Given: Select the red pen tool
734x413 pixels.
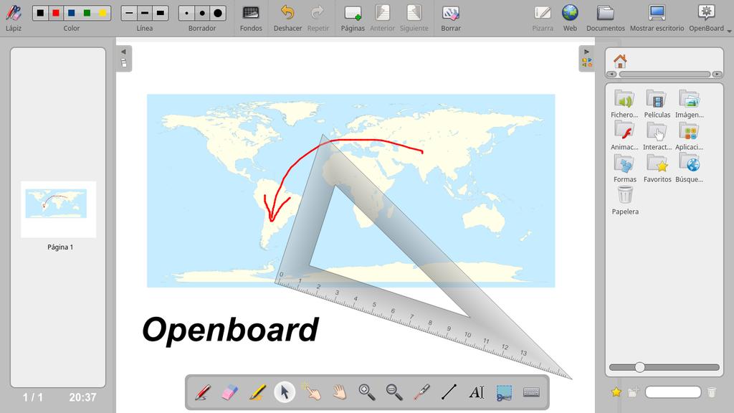Looking at the screenshot, I should (202, 392).
